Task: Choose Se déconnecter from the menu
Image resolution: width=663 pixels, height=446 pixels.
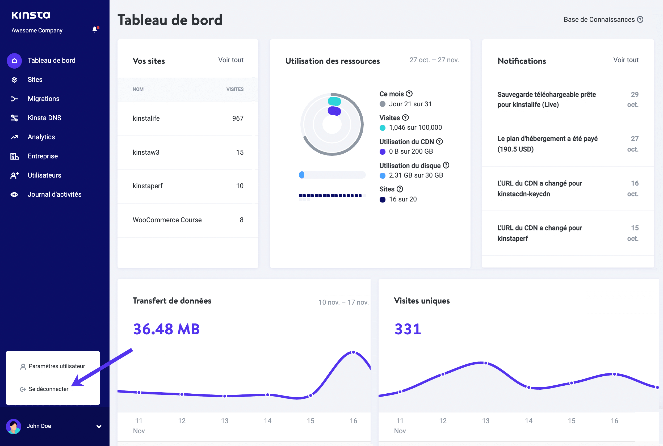Action: [x=48, y=389]
